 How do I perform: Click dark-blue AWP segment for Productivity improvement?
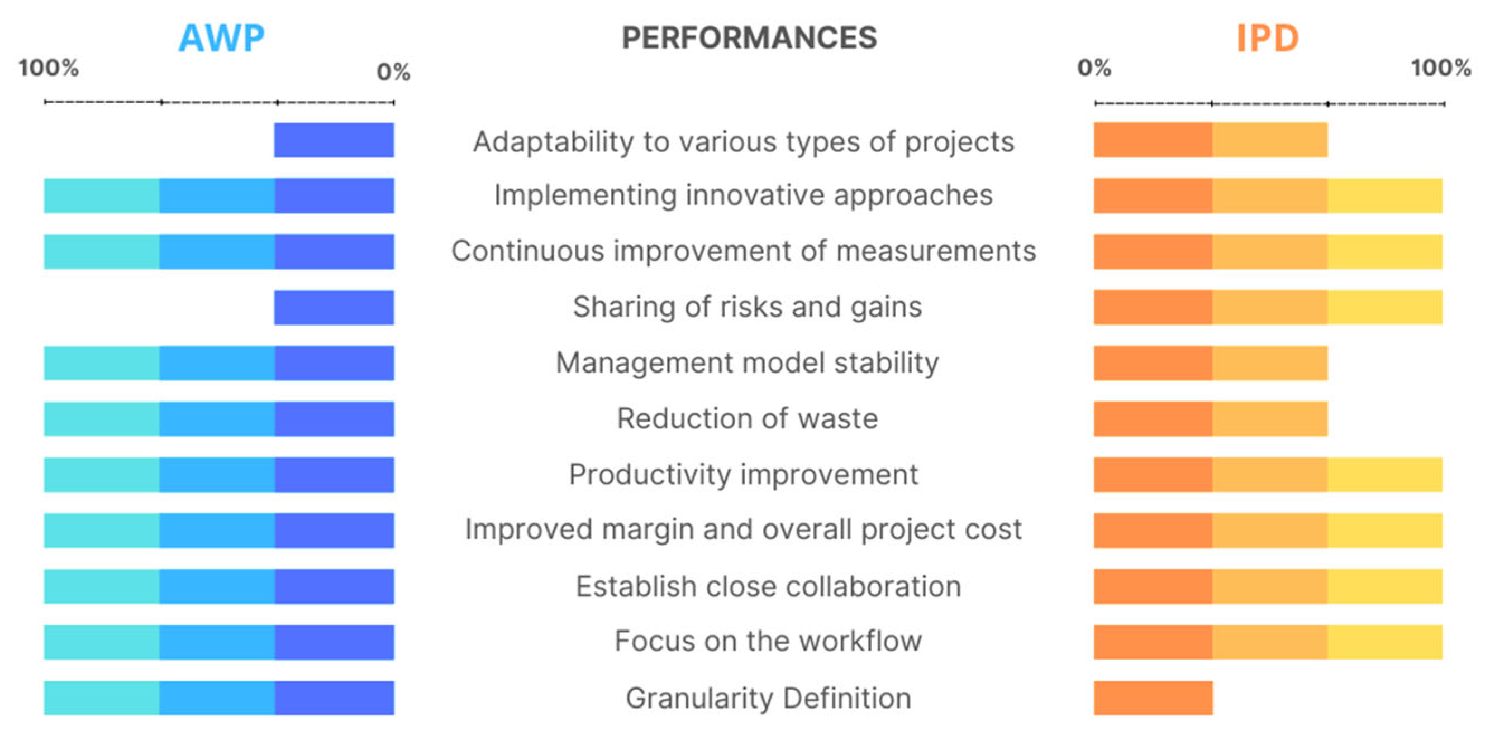coord(334,474)
